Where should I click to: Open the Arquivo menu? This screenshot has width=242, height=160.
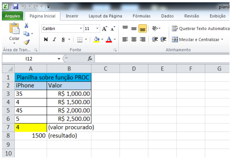(12, 16)
